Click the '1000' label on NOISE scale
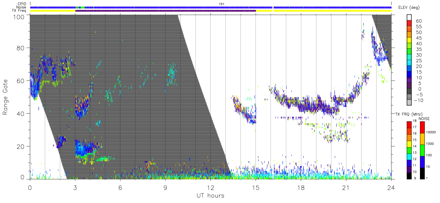This screenshot has height=203, width=440. (x=429, y=144)
